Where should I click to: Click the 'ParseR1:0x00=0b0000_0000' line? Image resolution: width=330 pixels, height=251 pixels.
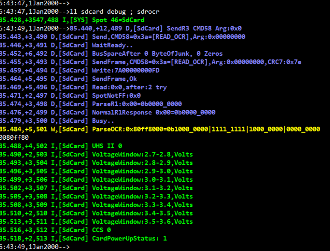(x=137, y=104)
